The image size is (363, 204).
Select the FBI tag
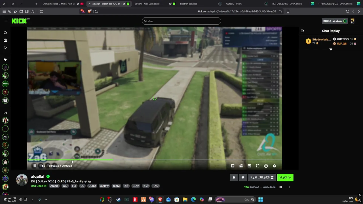74,186
